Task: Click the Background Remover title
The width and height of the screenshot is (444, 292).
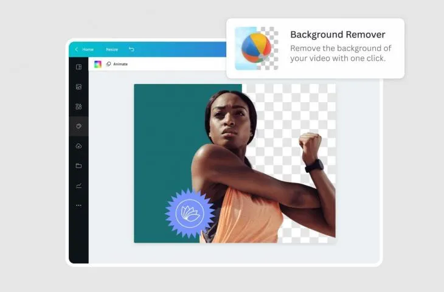Action: click(338, 35)
